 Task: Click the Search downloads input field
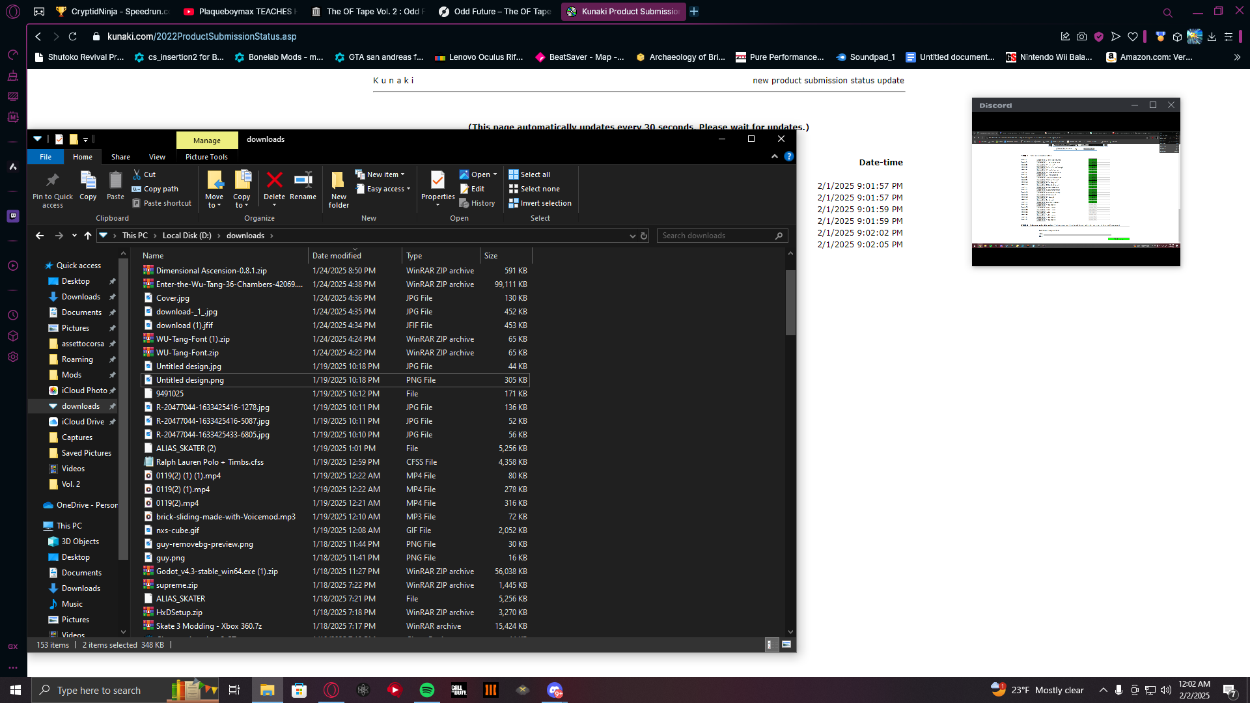716,236
